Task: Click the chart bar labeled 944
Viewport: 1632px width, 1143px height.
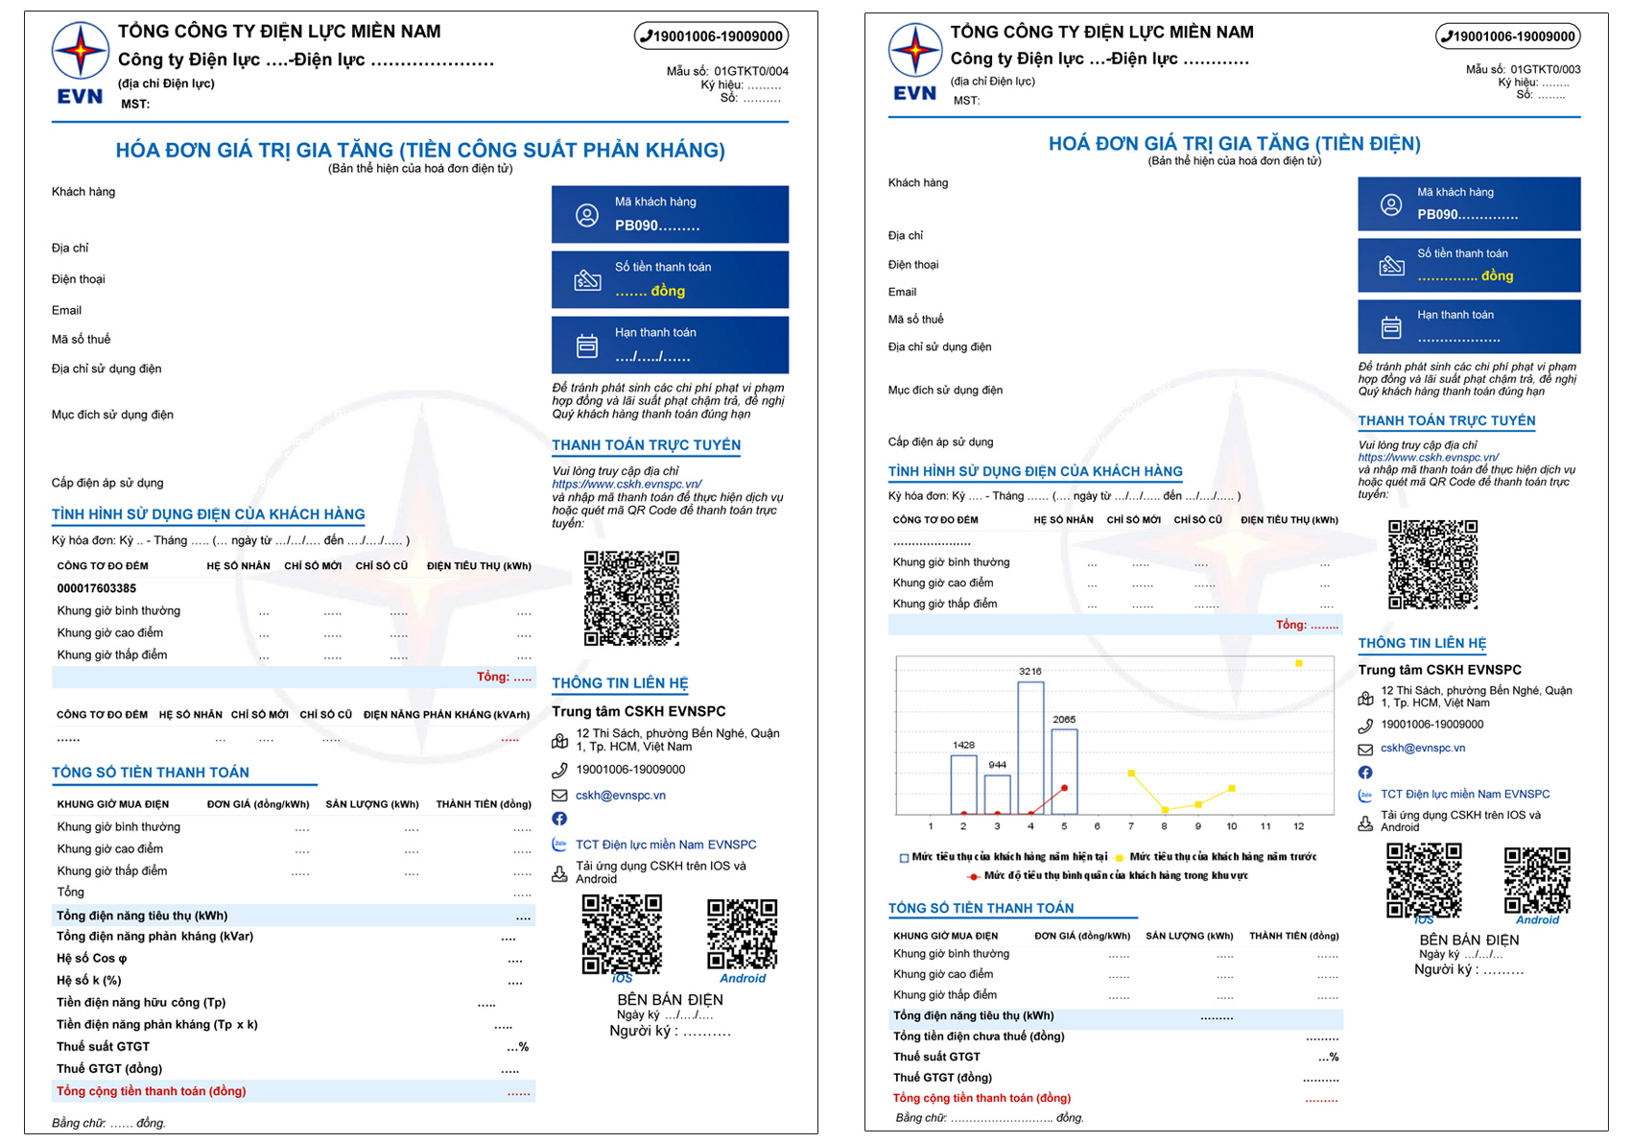Action: 997,795
